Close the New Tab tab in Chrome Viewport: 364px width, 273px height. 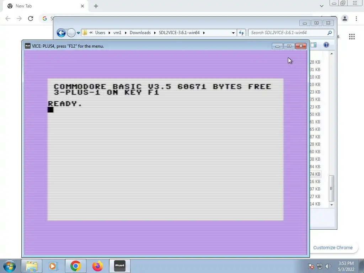pyautogui.click(x=82, y=6)
